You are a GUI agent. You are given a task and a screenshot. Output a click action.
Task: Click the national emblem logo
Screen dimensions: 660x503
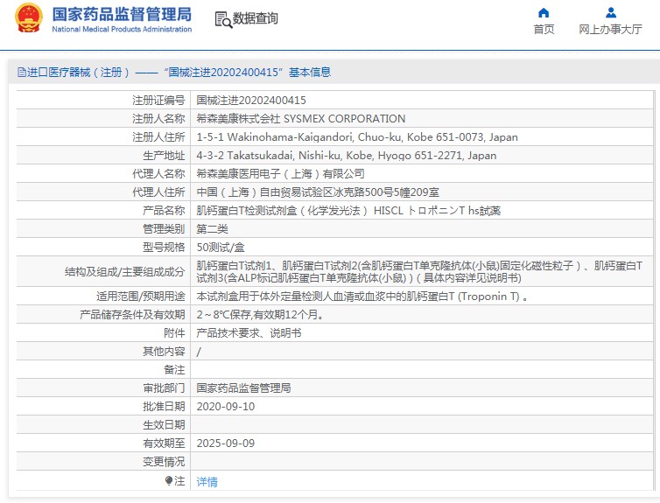coord(29,18)
